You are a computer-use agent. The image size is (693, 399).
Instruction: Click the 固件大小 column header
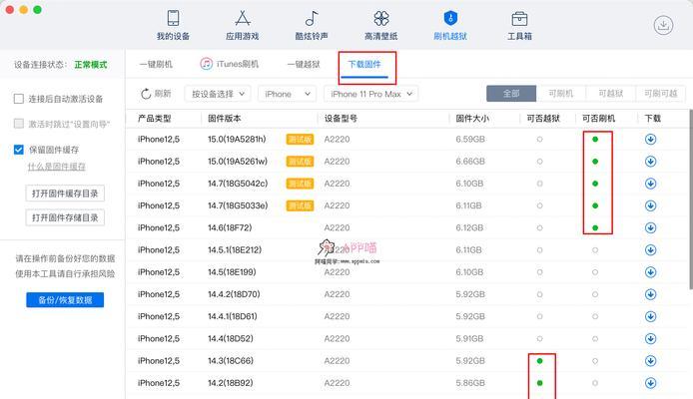pos(472,119)
